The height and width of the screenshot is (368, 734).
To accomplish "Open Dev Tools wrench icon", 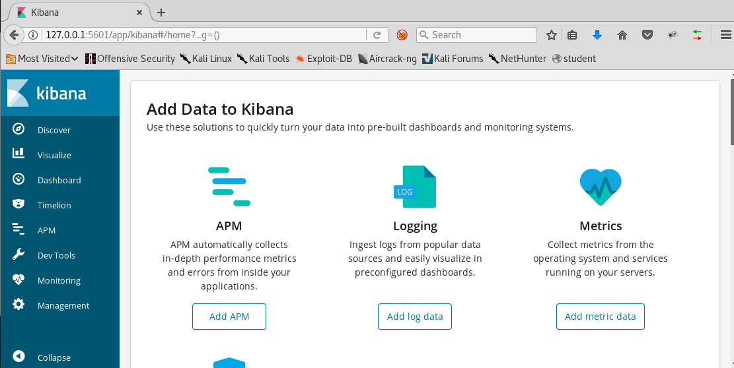I will click(18, 255).
